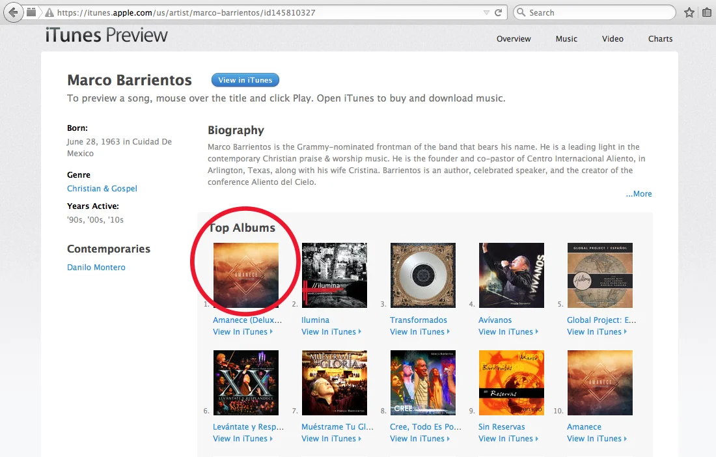Bookmark this page with the star icon
716x457 pixels.
[689, 13]
